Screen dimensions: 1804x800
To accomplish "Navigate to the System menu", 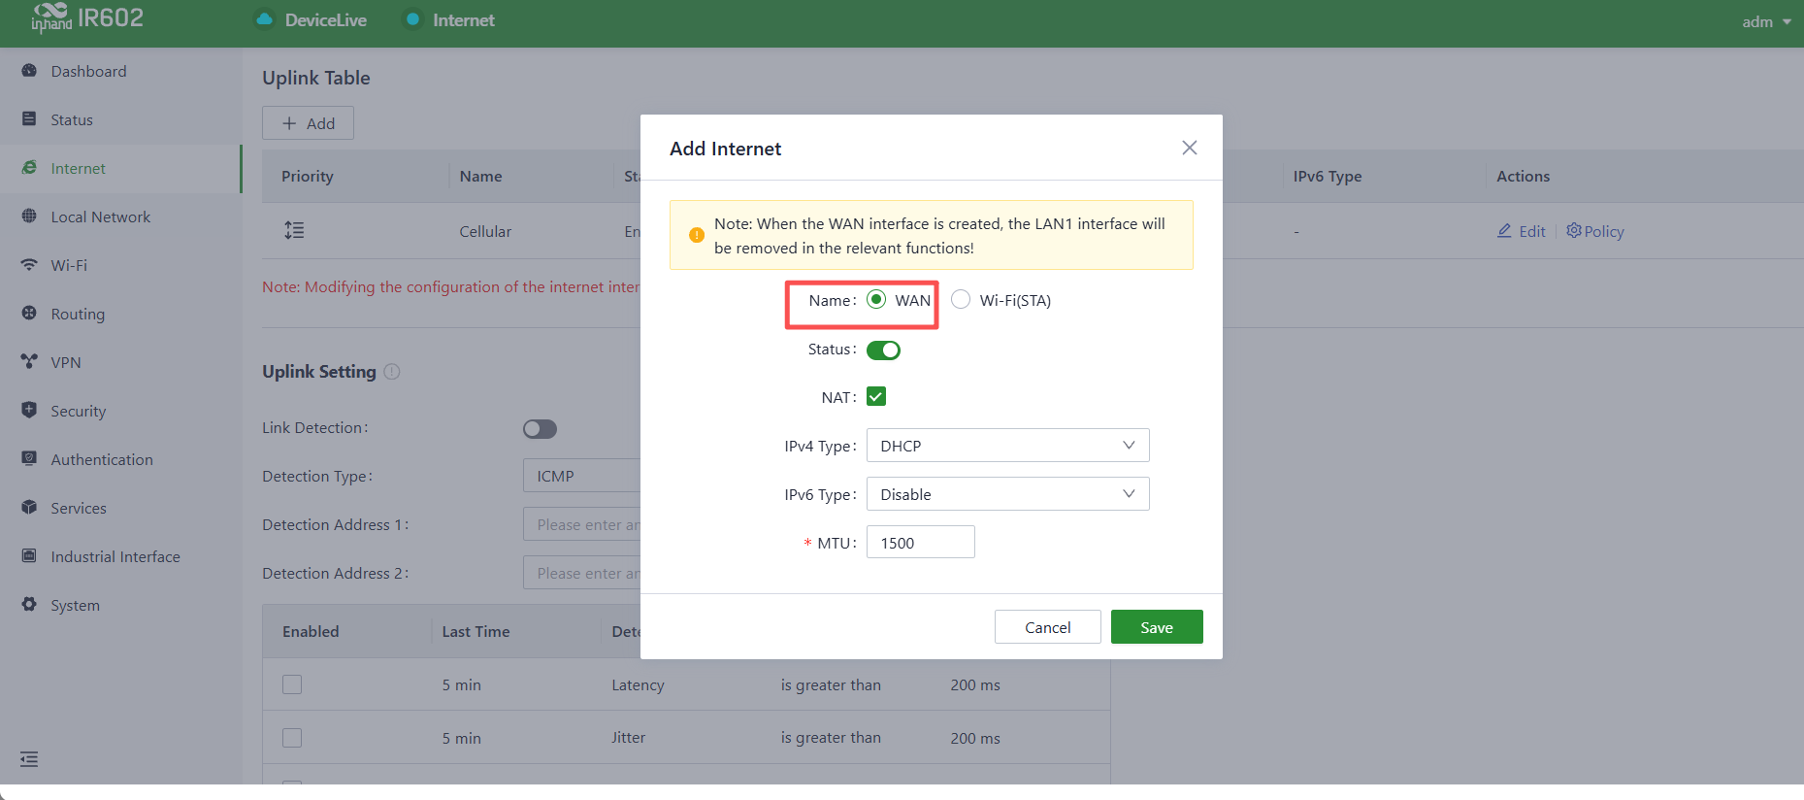I will tap(120, 605).
